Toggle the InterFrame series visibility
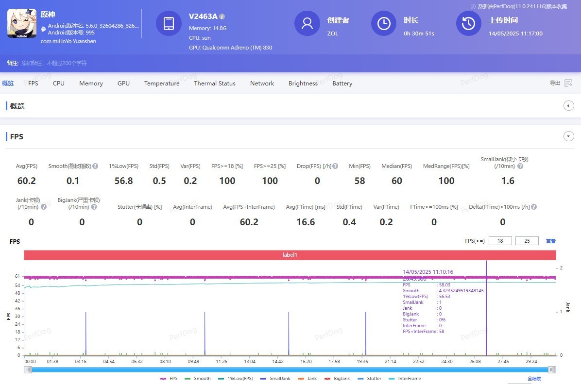This screenshot has width=581, height=384. (x=409, y=378)
